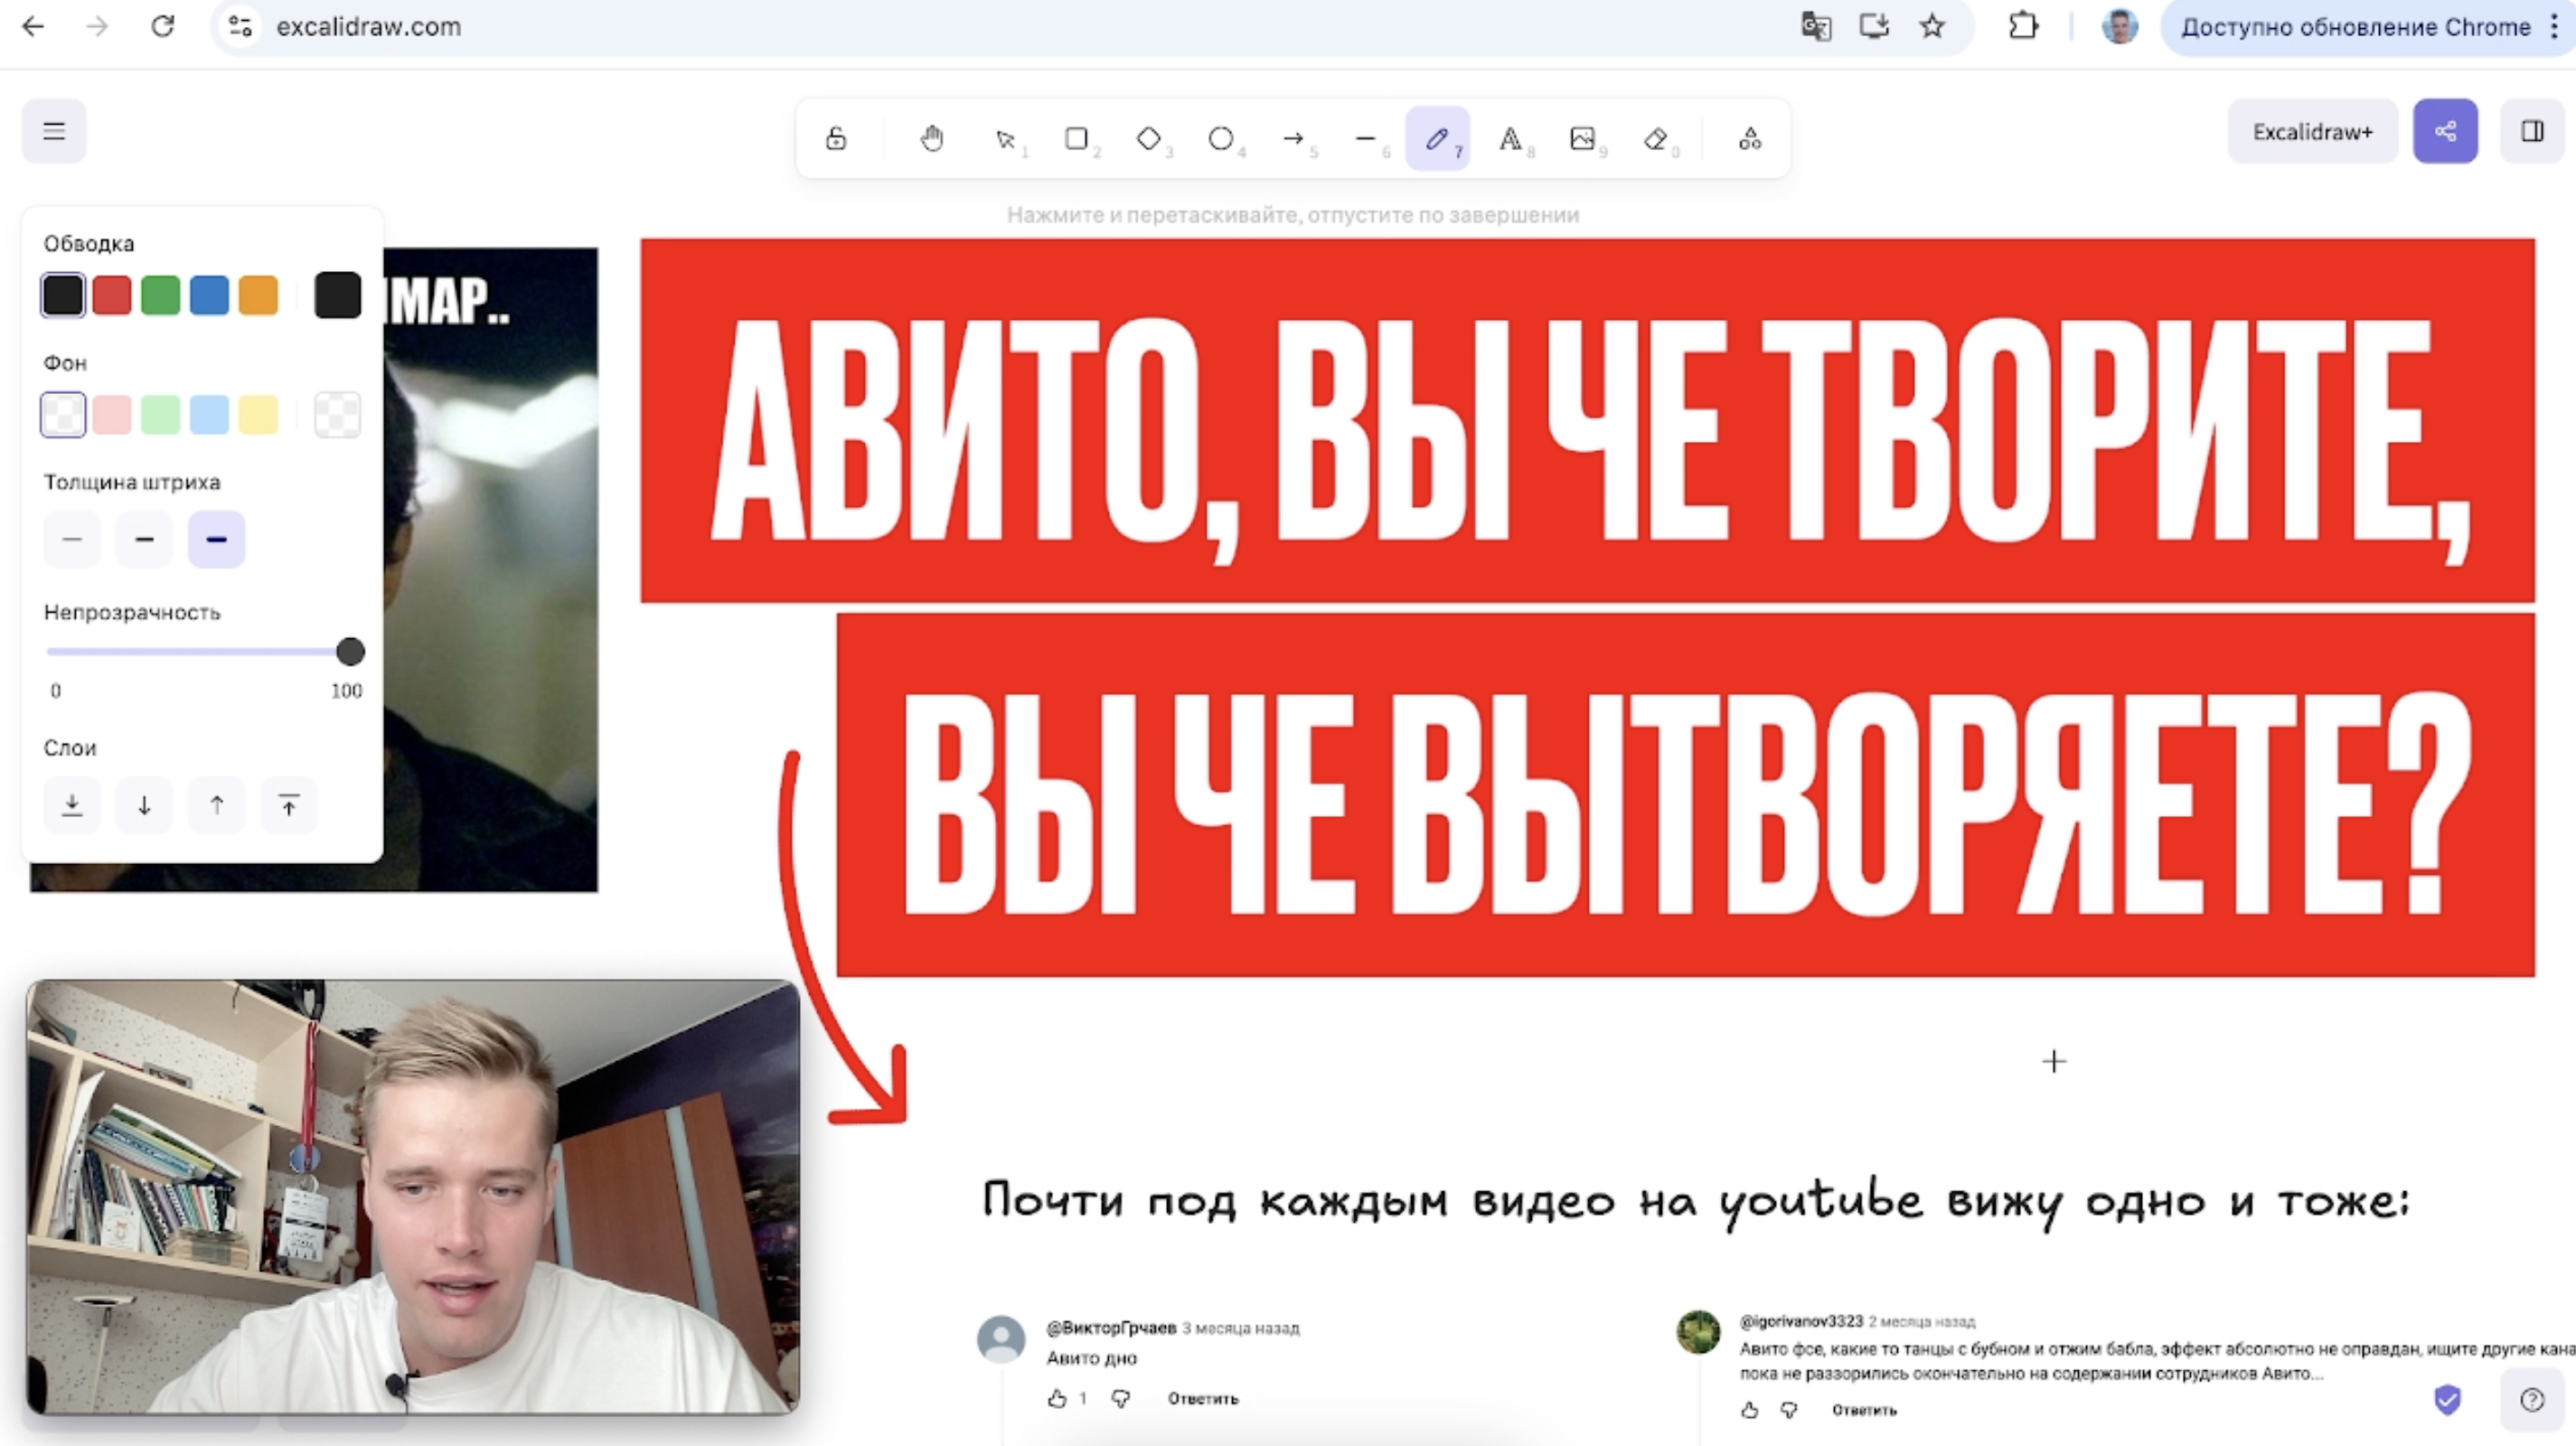This screenshot has width=2576, height=1446.
Task: Select the webcam video overlay
Action: (413, 1197)
